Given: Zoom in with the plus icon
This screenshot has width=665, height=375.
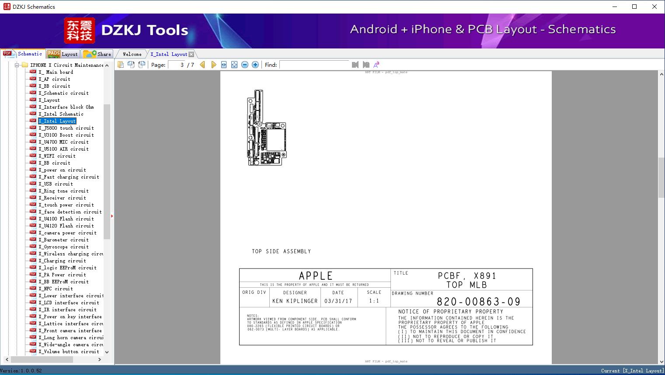Looking at the screenshot, I should pyautogui.click(x=255, y=65).
